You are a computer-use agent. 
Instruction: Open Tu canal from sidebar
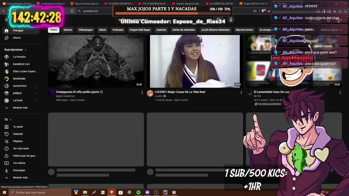coord(21,127)
